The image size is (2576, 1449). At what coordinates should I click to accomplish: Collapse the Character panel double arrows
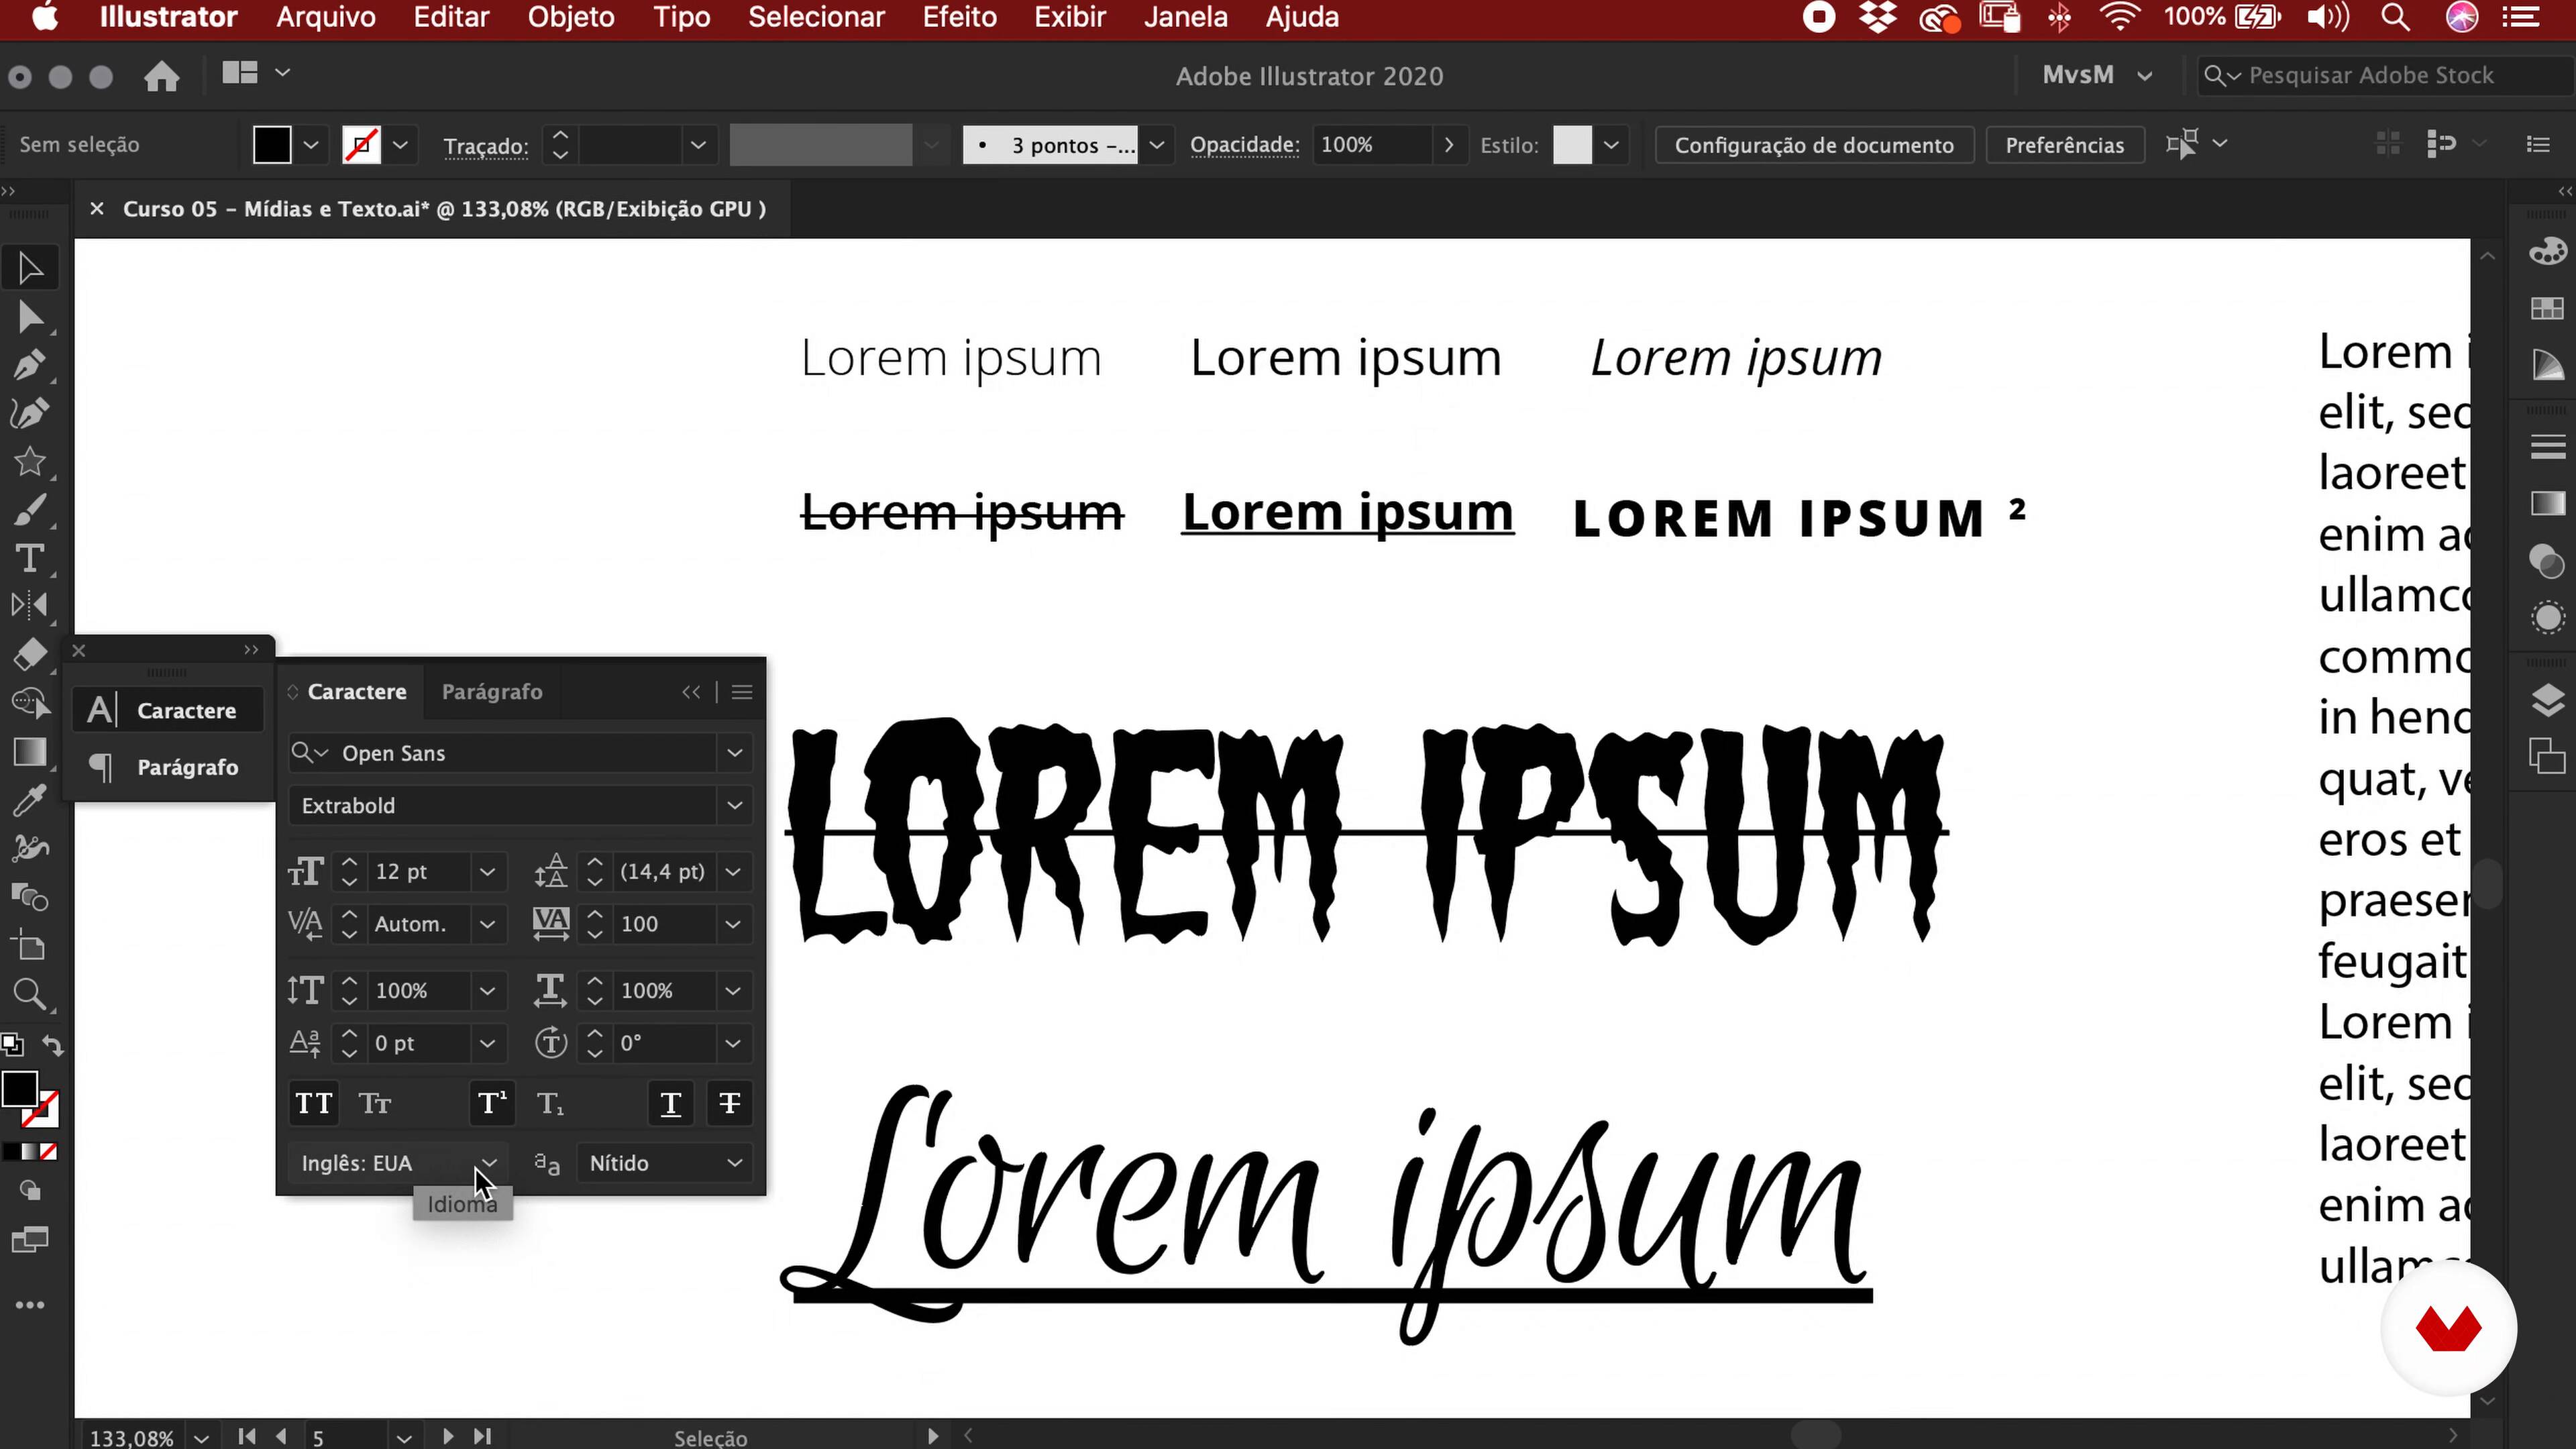coord(691,692)
